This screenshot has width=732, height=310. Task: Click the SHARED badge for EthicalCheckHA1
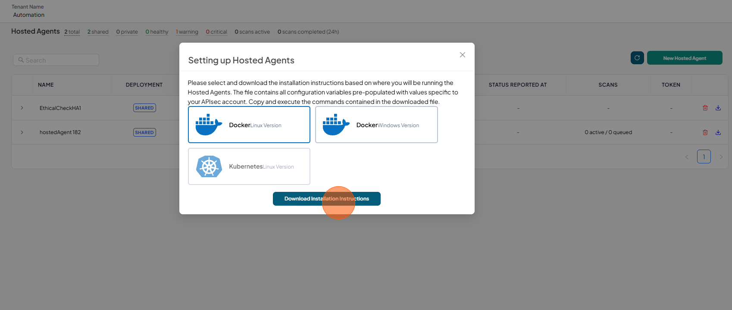(x=144, y=108)
